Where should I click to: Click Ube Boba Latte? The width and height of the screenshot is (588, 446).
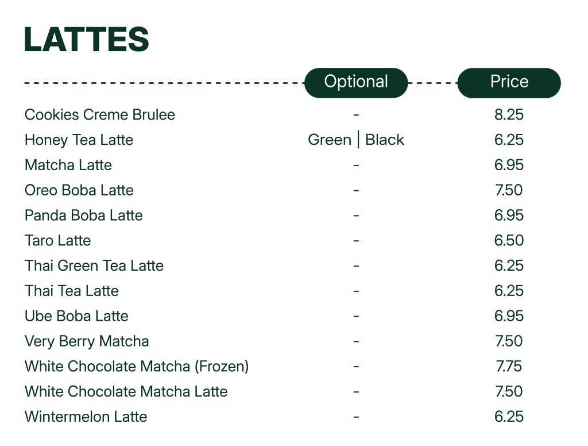[76, 316]
